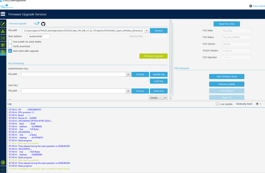The width and height of the screenshot is (265, 173).
Task: Click Start Wireless Stack button
Action: click(227, 77)
